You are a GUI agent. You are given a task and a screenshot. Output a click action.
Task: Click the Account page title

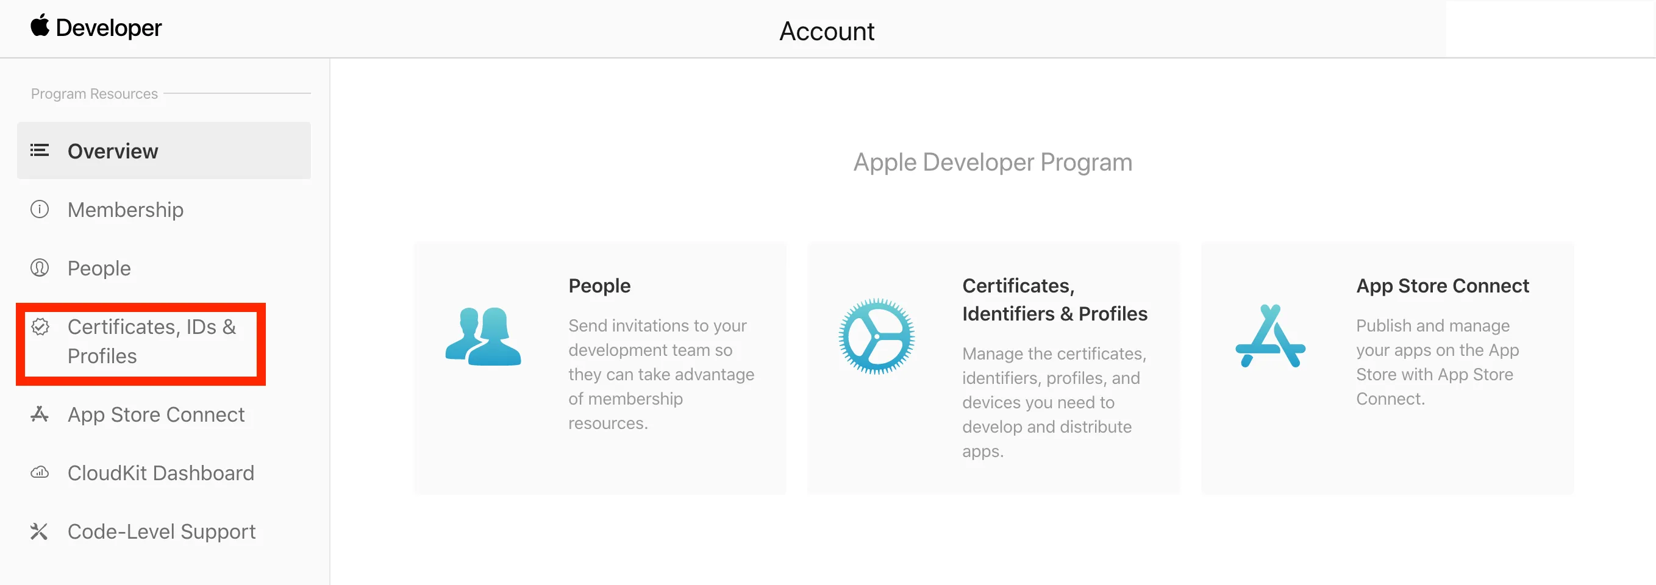pos(827,31)
